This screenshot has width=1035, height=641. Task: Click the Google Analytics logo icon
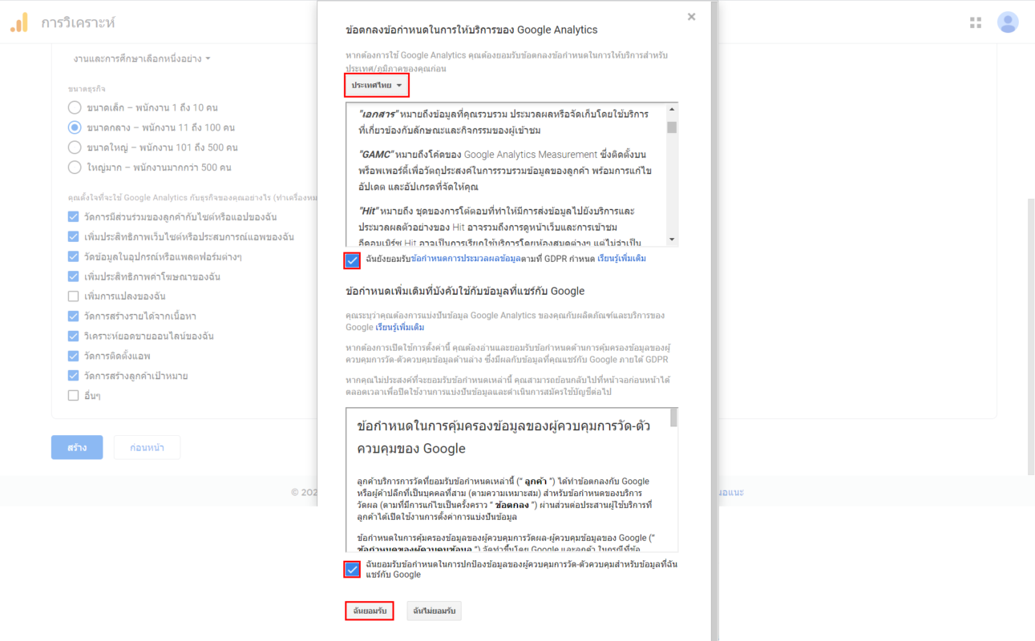coord(19,22)
